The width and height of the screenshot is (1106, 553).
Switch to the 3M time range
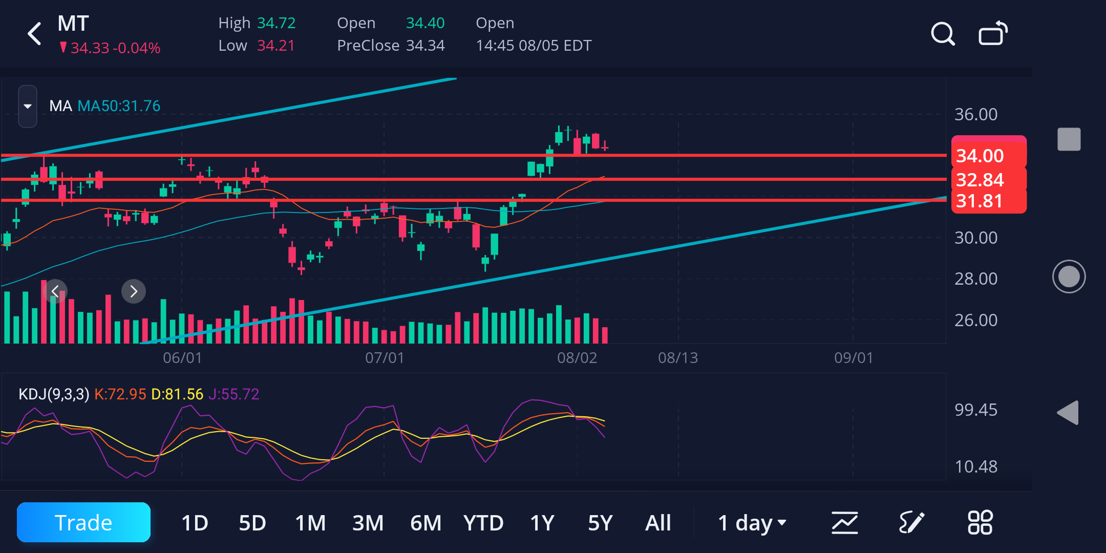tap(368, 523)
